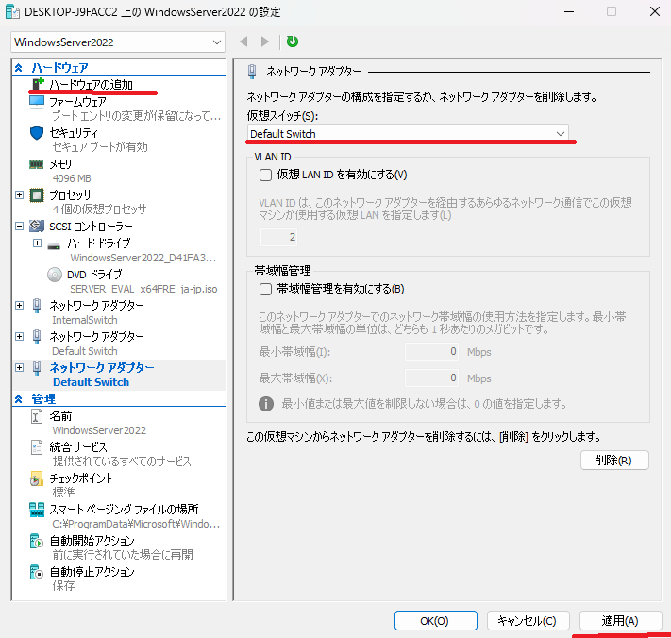Click the ファームウェア monitor icon
Viewport: 671px width, 638px height.
click(x=37, y=101)
